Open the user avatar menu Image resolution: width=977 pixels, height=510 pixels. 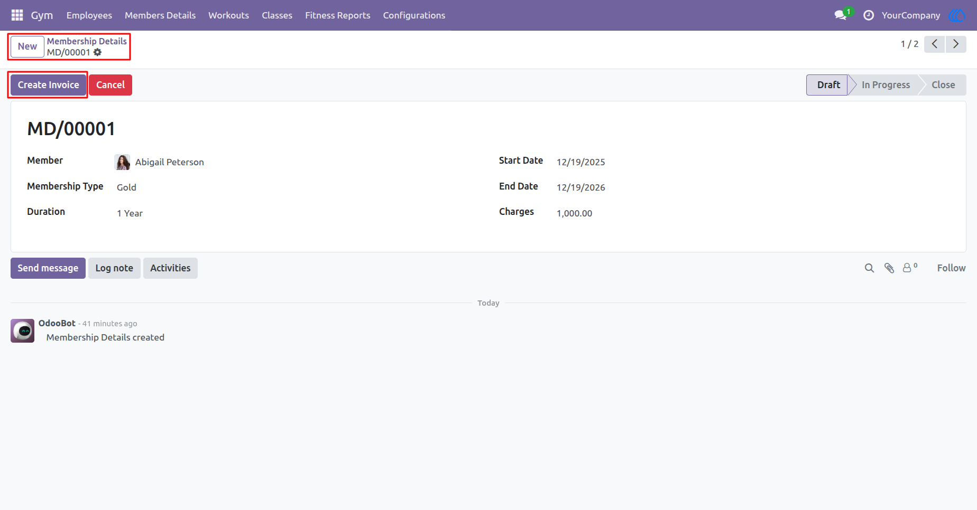click(957, 15)
